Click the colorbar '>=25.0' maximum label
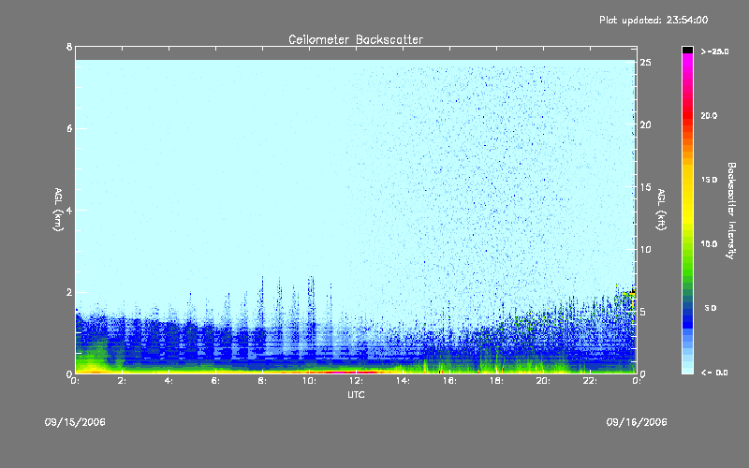This screenshot has height=468, width=749. tap(714, 51)
